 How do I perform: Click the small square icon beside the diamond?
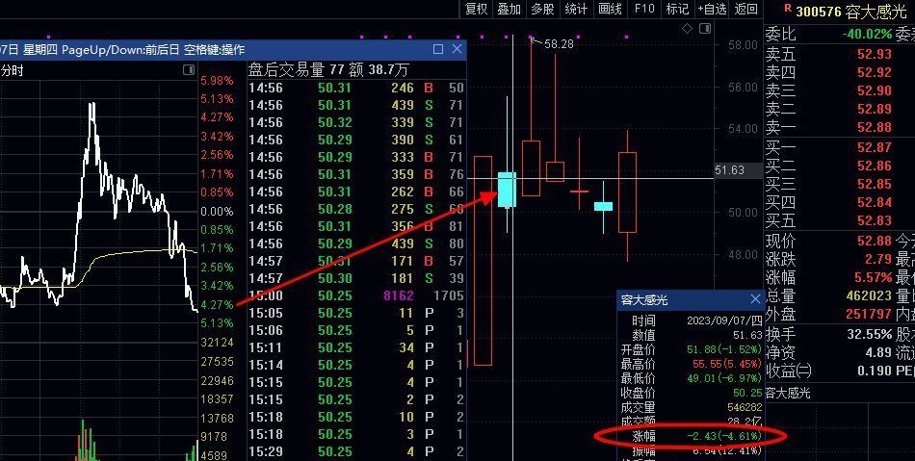point(706,29)
